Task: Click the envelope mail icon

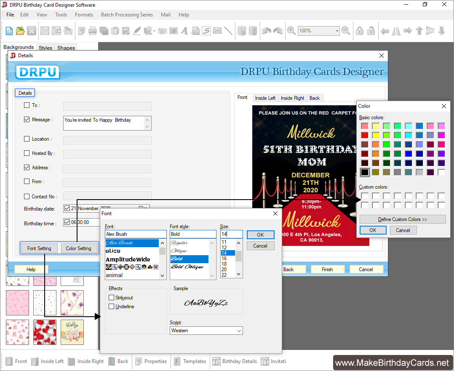Action: 217,31
